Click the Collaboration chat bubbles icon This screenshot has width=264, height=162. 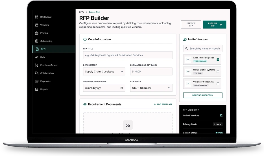pyautogui.click(x=36, y=73)
